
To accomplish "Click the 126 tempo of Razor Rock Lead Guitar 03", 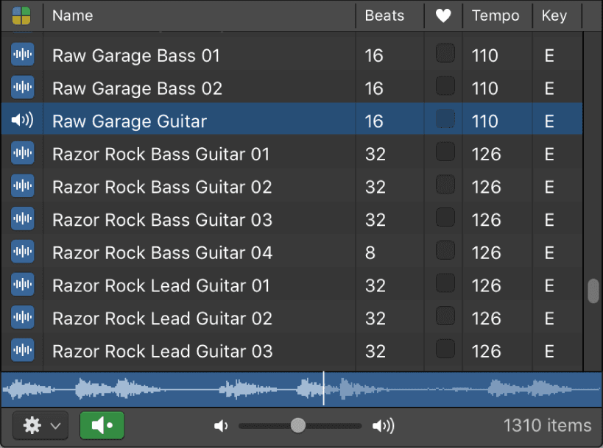I will pyautogui.click(x=487, y=351).
